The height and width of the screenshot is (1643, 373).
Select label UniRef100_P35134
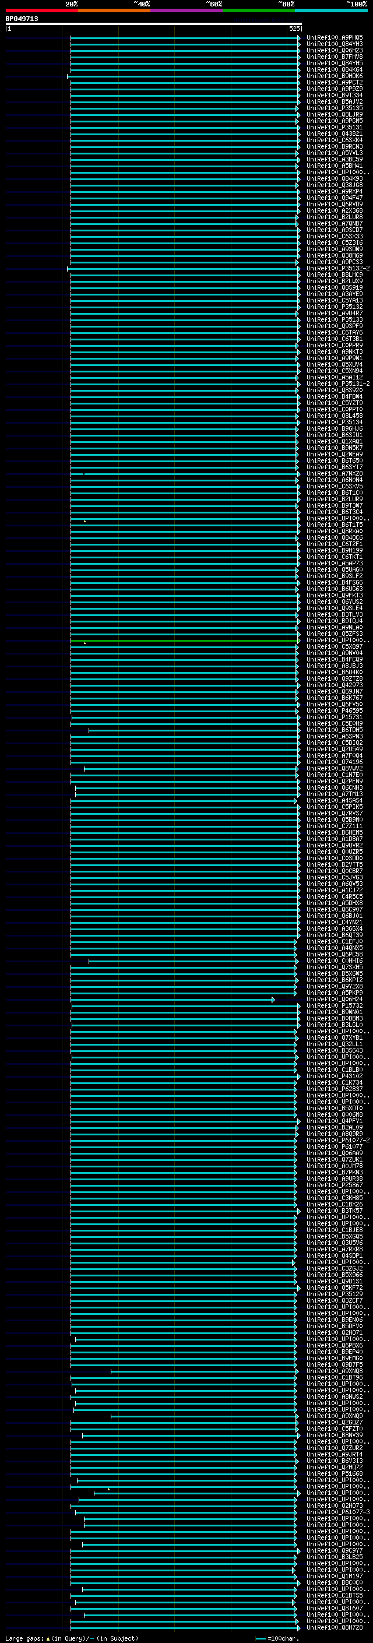[335, 422]
